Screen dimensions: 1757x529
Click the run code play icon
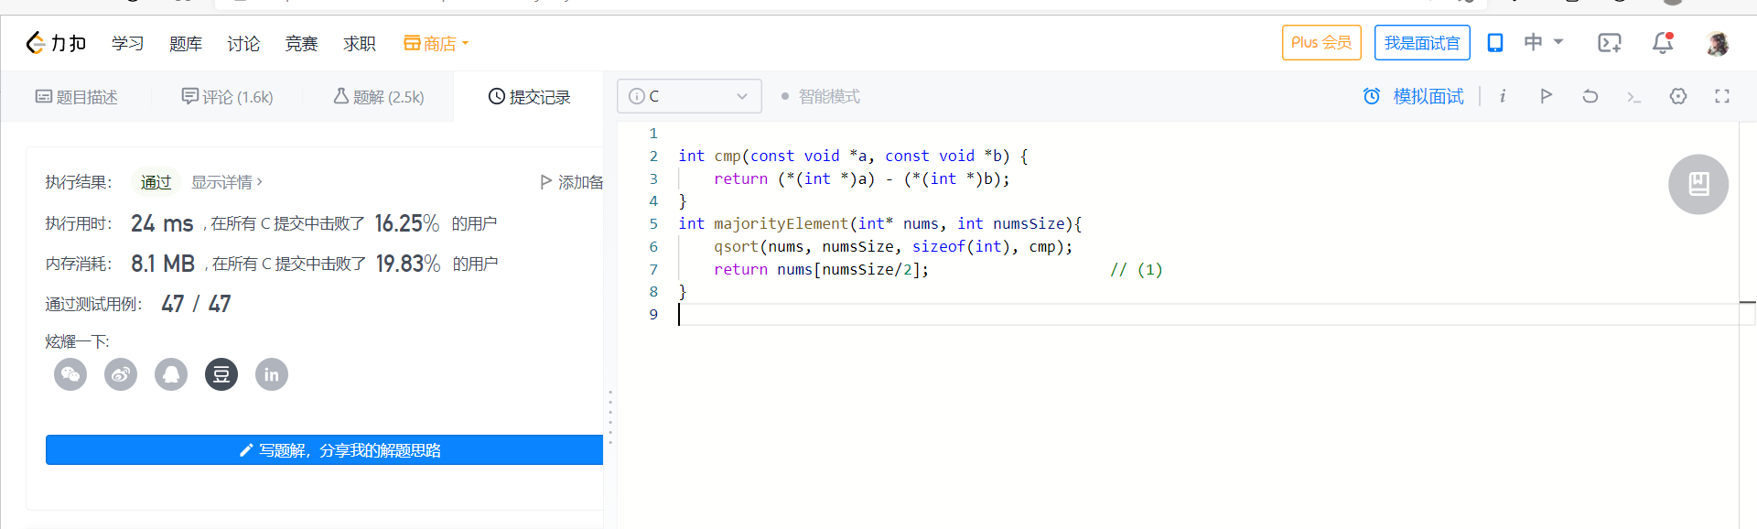1546,96
